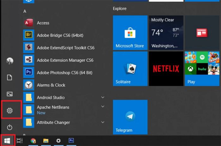Open the Access app icon
This screenshot has width=221, height=146.
[29, 22]
